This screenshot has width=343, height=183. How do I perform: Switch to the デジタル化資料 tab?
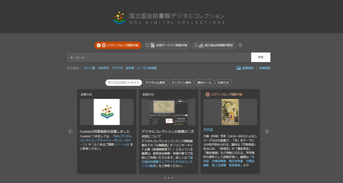point(155,82)
